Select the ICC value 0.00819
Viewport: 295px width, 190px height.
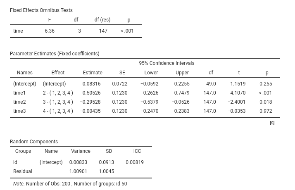coord(135,162)
